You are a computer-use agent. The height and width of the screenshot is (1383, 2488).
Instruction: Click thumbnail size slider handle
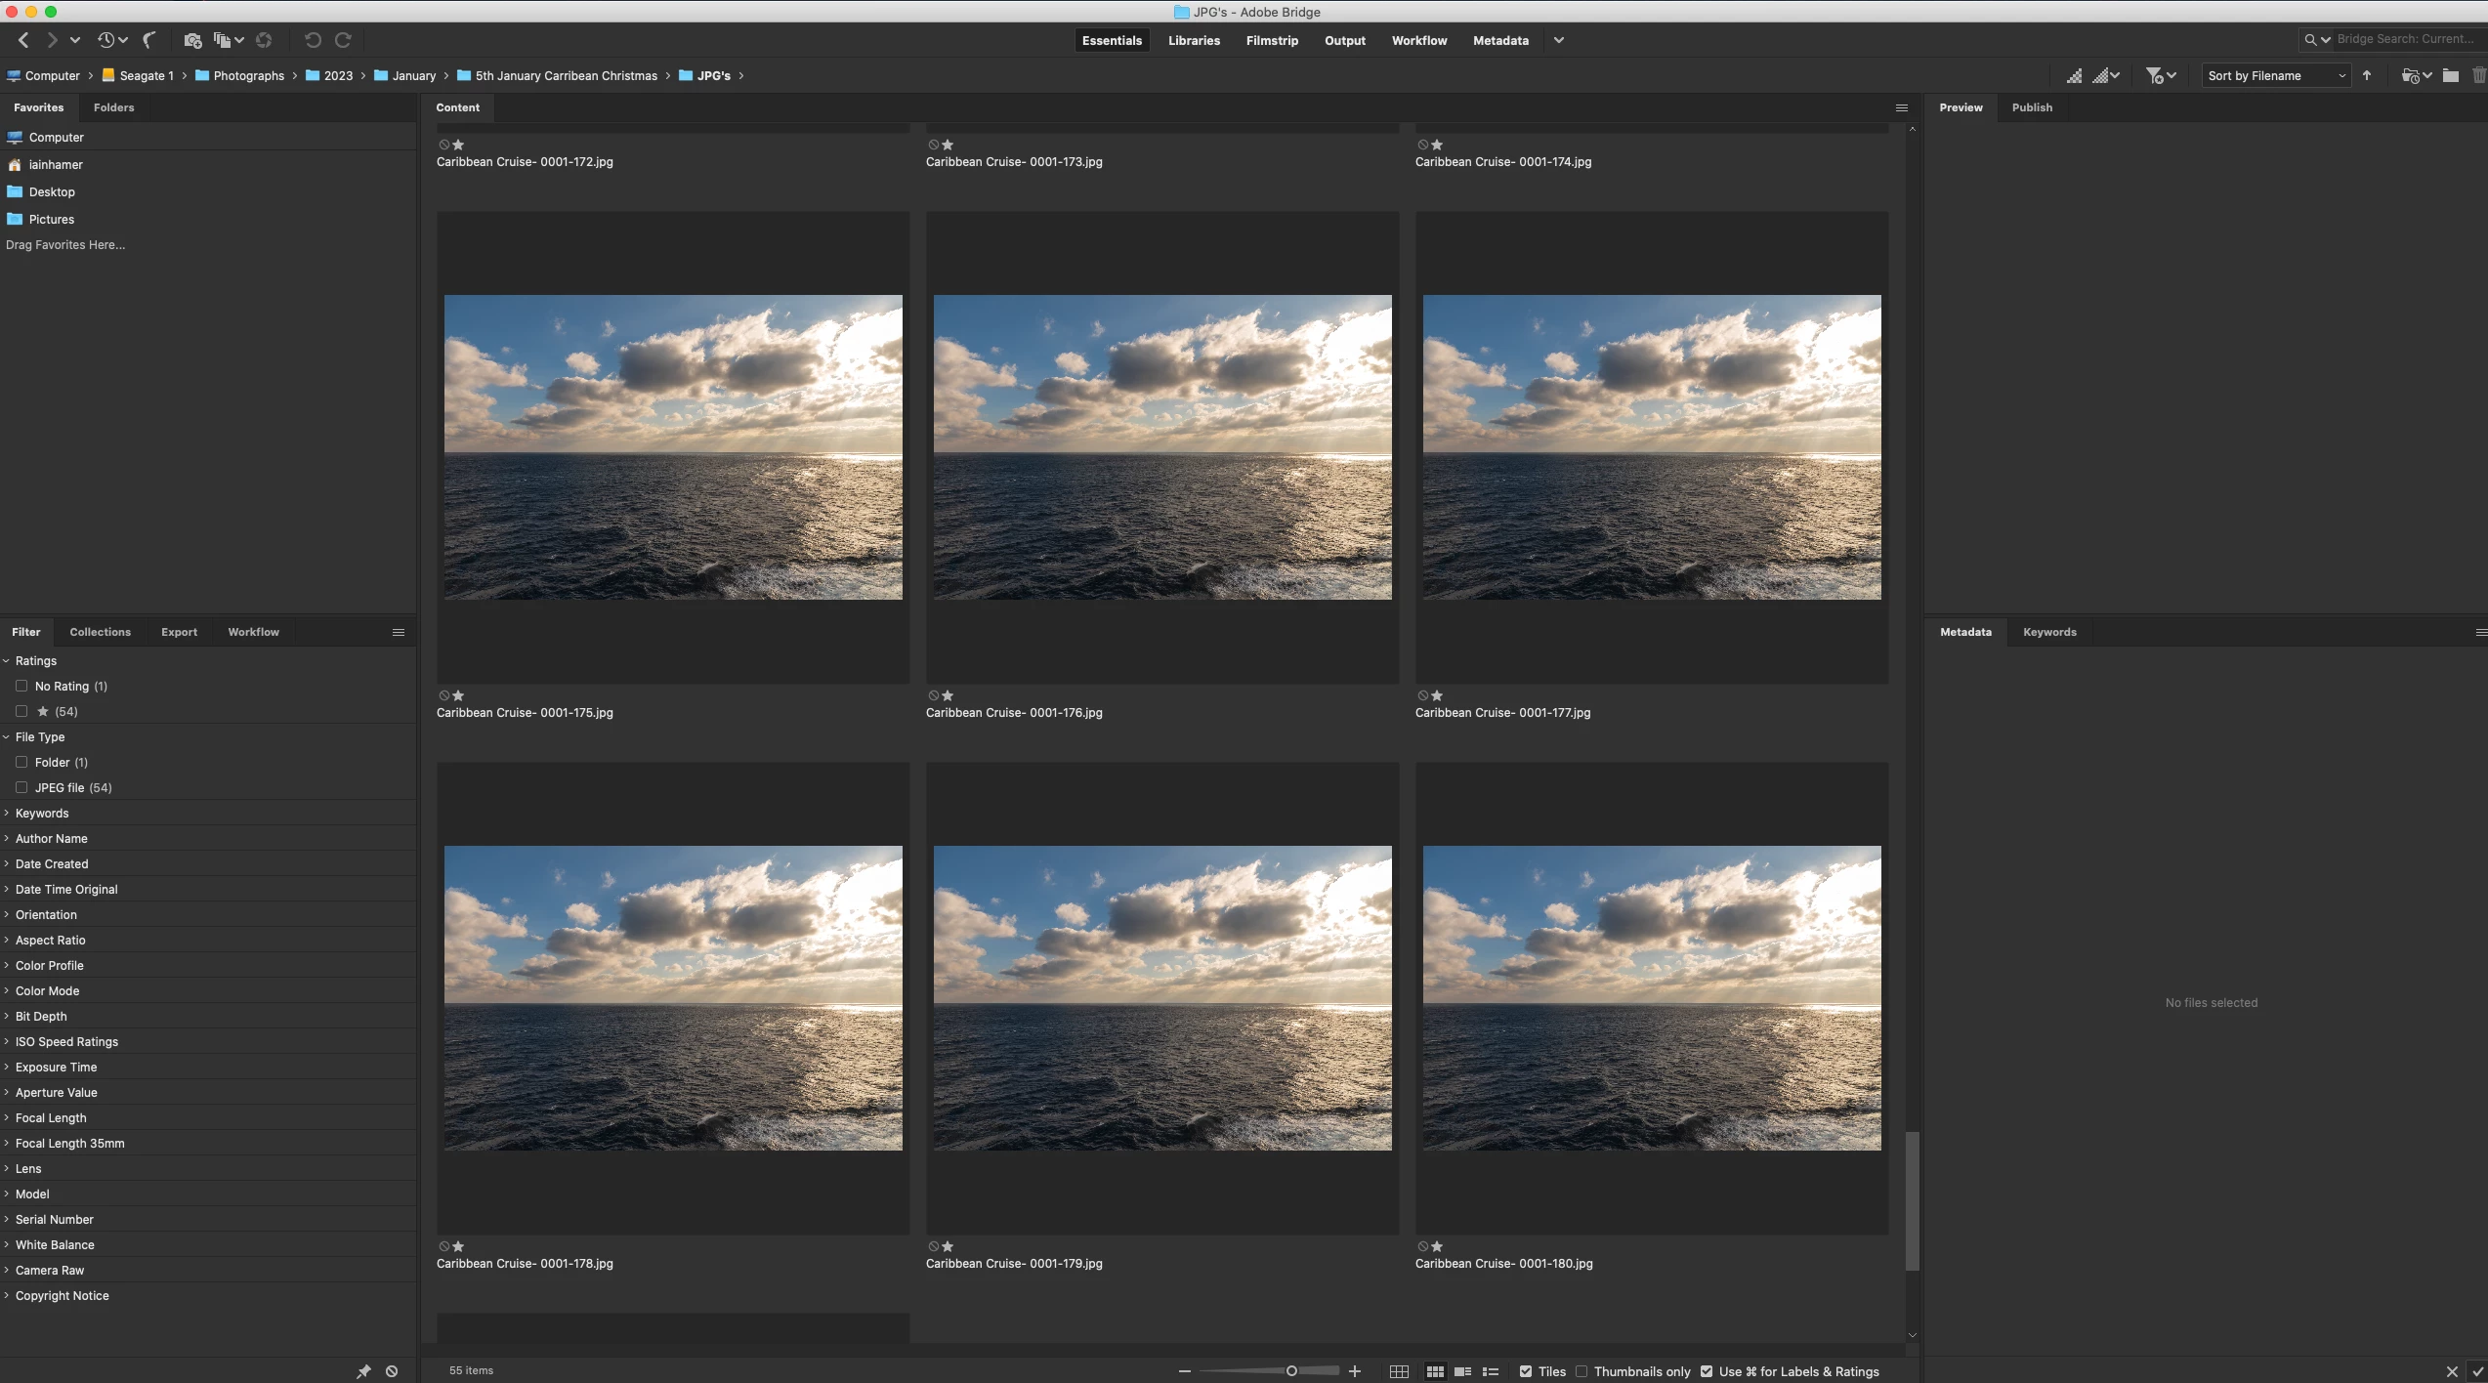(x=1291, y=1371)
